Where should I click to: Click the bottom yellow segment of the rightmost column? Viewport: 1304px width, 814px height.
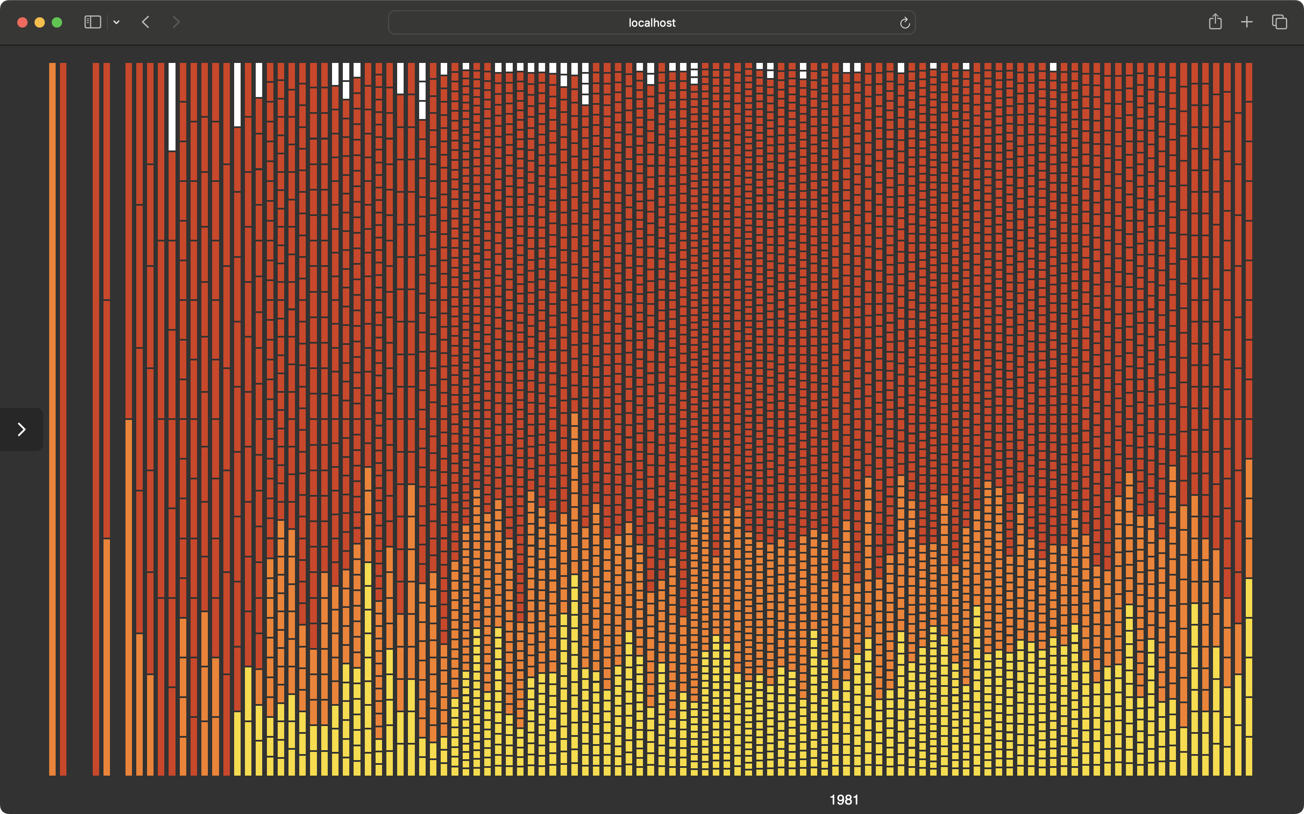click(x=1248, y=756)
